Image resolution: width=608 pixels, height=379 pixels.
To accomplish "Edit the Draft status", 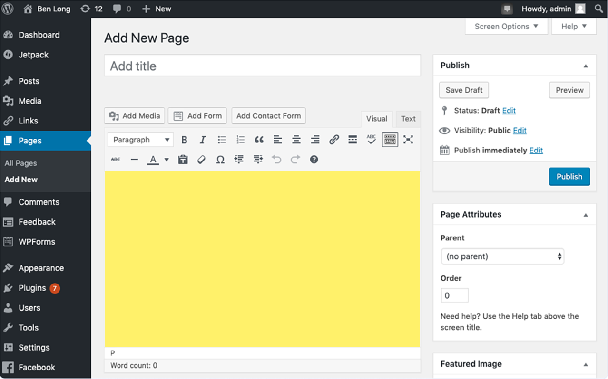I will (509, 111).
